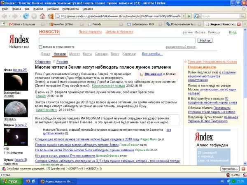Open the Журнал menu
The height and width of the screenshot is (185, 247).
click(x=38, y=9)
